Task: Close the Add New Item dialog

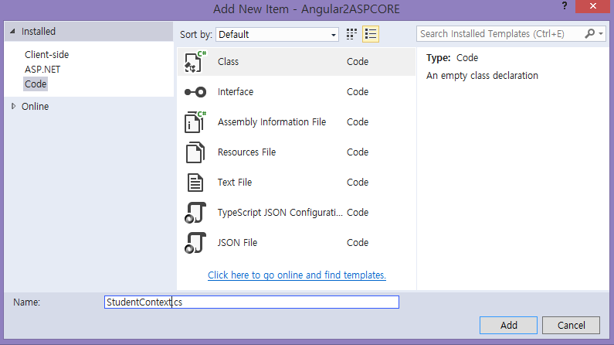Action: tap(593, 6)
